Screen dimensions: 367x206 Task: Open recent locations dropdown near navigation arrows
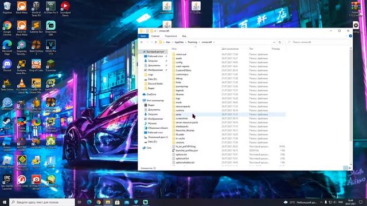(x=151, y=42)
